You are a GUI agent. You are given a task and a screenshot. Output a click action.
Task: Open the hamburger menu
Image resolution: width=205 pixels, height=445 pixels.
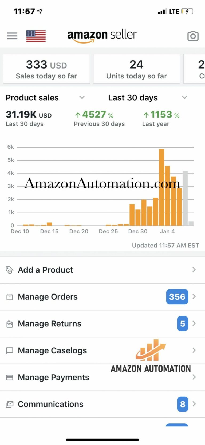[12, 36]
